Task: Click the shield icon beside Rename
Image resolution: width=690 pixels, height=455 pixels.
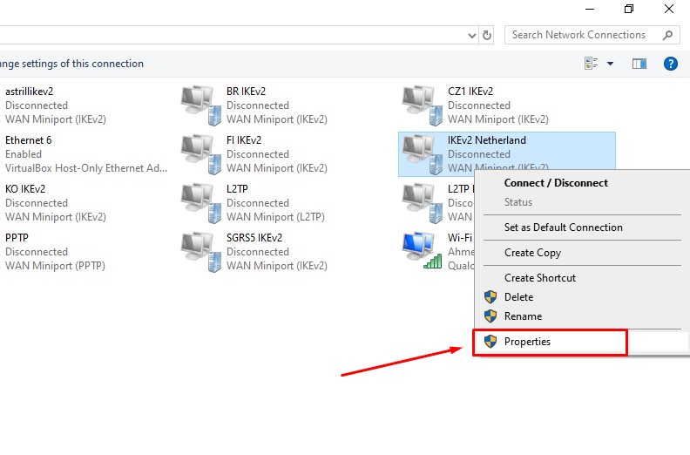Action: click(x=490, y=316)
